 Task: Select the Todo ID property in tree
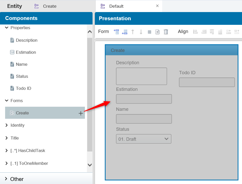point(24,88)
